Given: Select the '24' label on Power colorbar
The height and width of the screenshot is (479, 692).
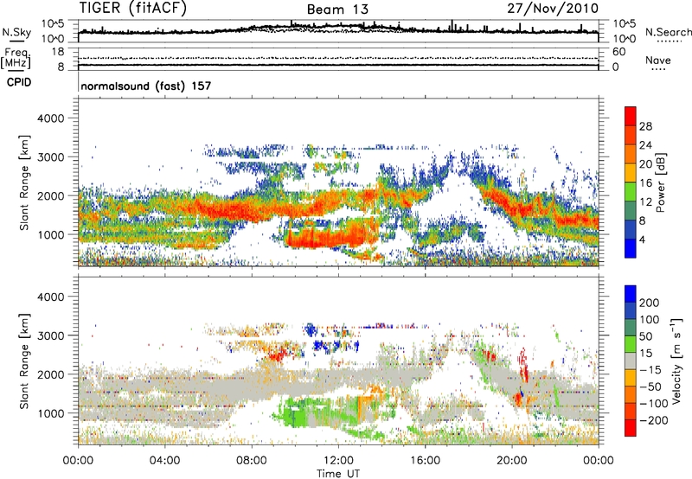Looking at the screenshot, I should click(645, 145).
